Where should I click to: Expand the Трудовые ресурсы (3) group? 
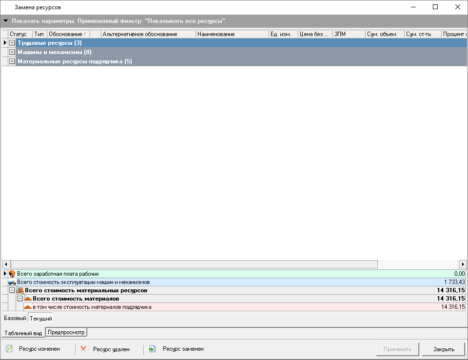click(12, 43)
